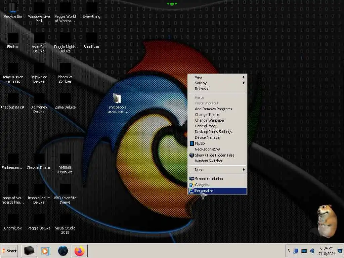Choose Refresh from the context menu
This screenshot has width=344, height=258.
pos(217,89)
